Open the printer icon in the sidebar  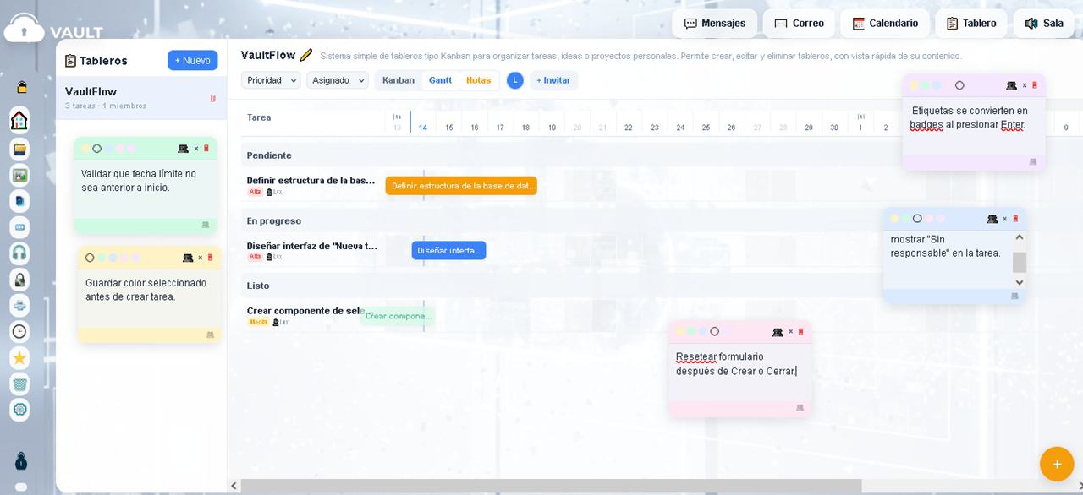point(19,305)
